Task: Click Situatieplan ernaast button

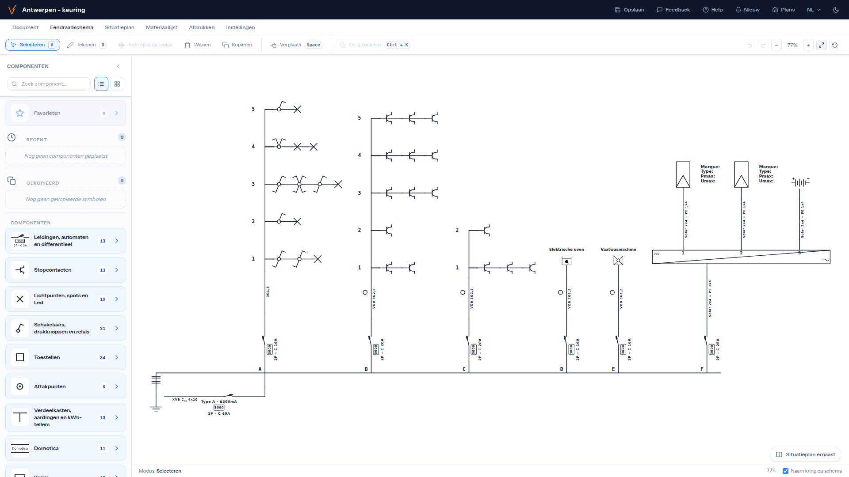Action: (805, 454)
